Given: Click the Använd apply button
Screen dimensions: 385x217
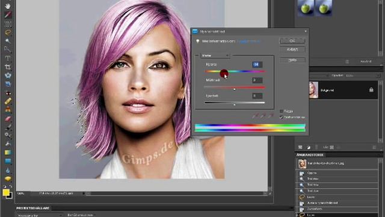Looking at the screenshot, I should coord(366,61).
